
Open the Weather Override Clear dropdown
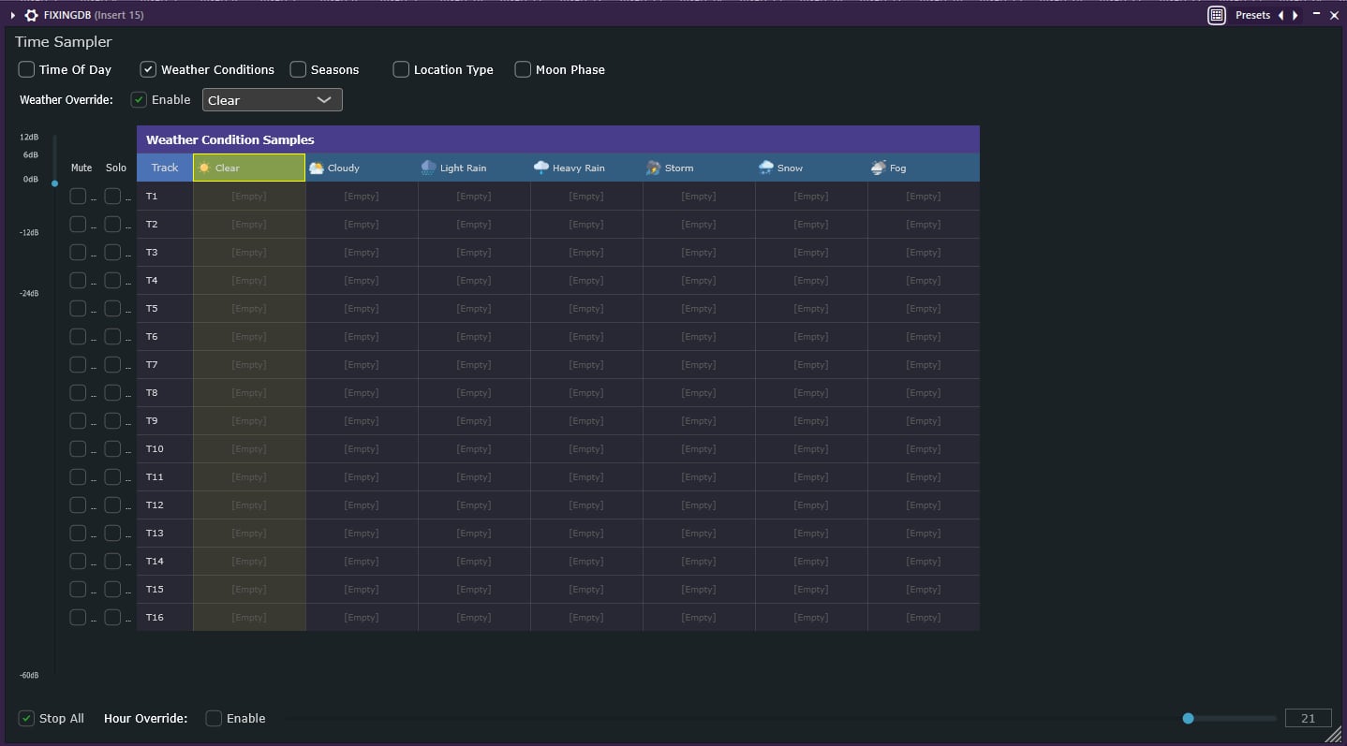(272, 100)
